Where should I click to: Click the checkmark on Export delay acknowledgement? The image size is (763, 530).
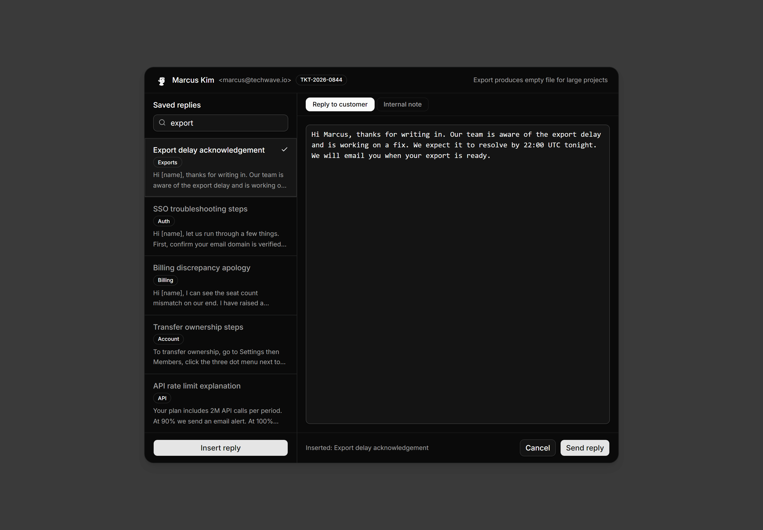point(285,149)
